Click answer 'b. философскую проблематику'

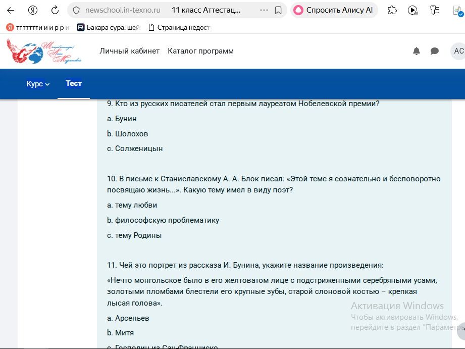(x=163, y=221)
